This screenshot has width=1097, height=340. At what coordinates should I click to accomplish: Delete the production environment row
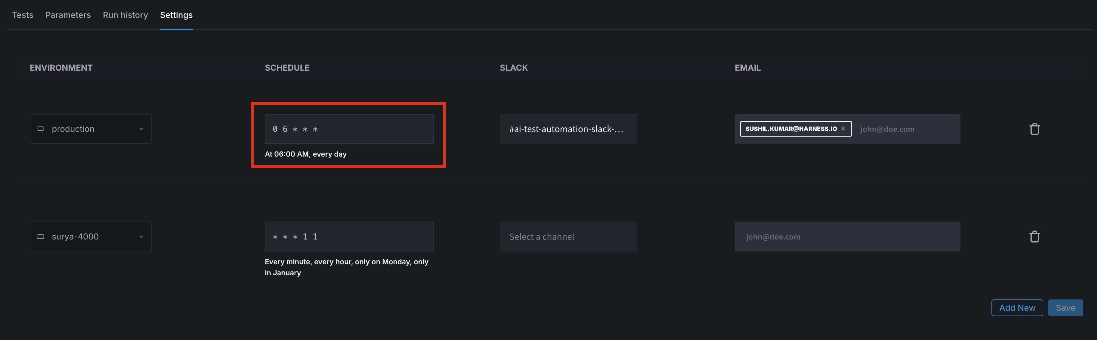tap(1034, 129)
